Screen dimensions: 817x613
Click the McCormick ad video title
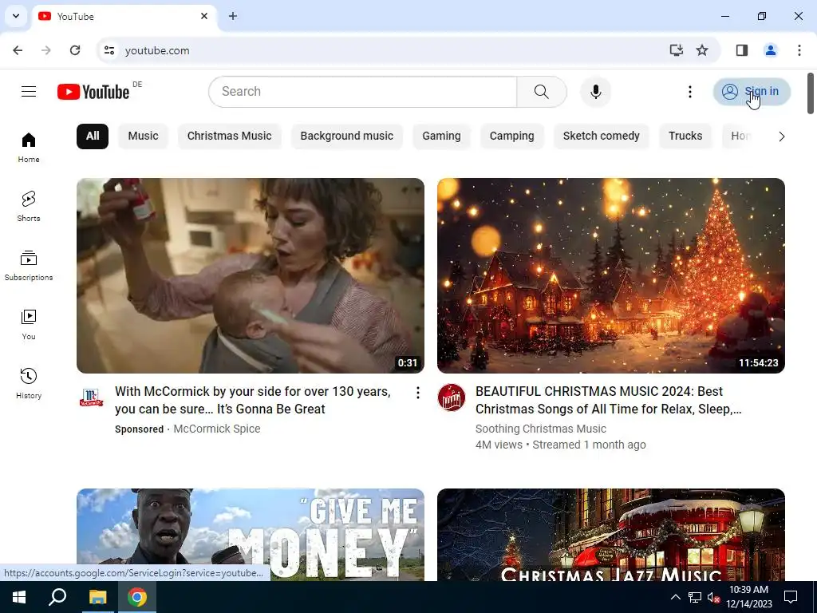click(x=253, y=401)
